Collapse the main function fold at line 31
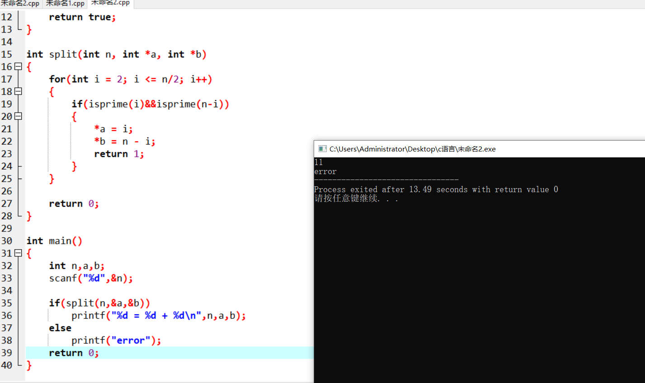 18,253
